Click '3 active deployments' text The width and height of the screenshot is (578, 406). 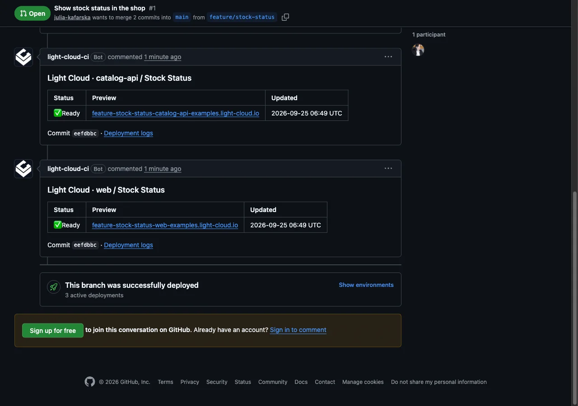coord(94,295)
